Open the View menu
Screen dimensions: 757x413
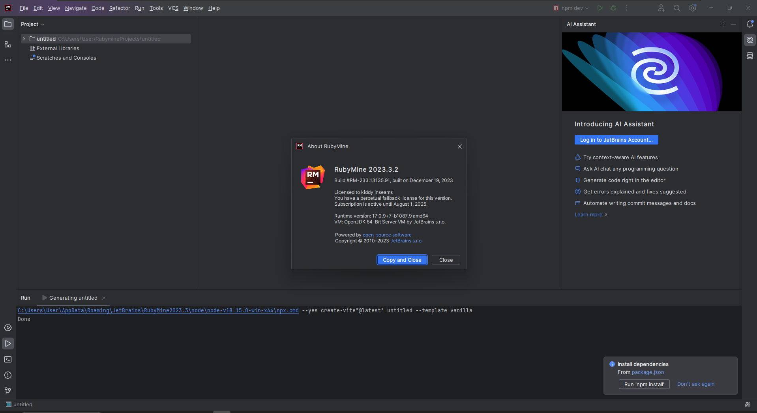(54, 8)
